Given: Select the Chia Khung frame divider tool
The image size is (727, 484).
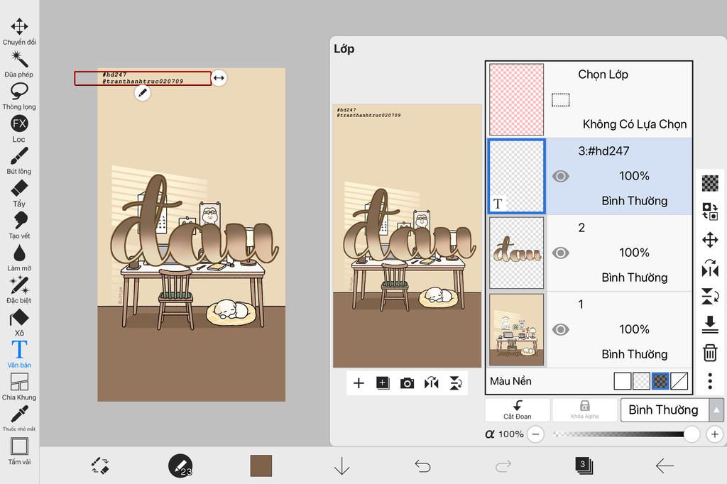Looking at the screenshot, I should point(19,387).
